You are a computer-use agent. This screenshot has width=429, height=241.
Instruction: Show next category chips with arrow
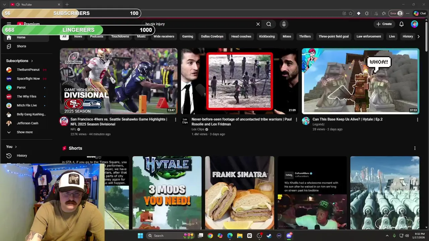tap(418, 36)
